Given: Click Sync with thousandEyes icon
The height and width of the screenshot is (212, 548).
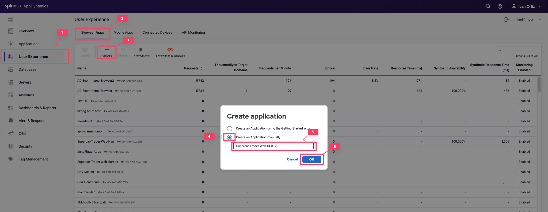Looking at the screenshot, I should tap(170, 50).
